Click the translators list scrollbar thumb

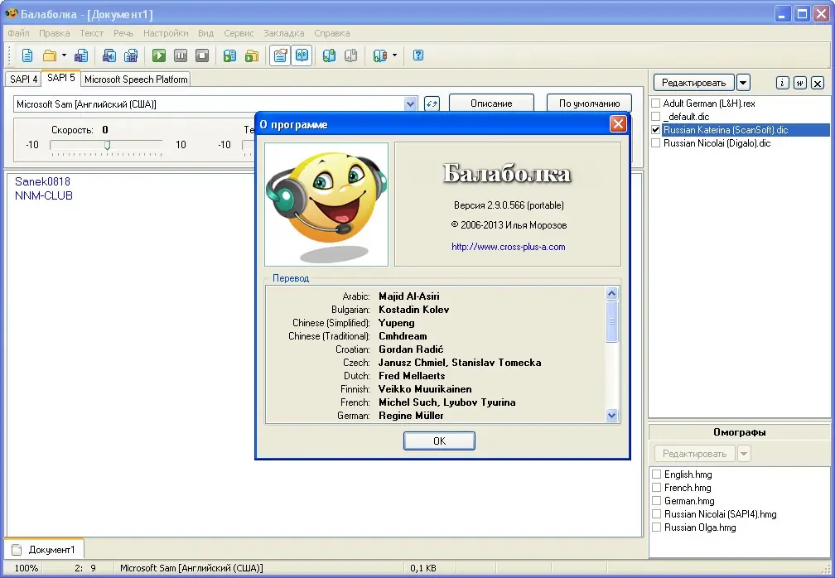(612, 321)
